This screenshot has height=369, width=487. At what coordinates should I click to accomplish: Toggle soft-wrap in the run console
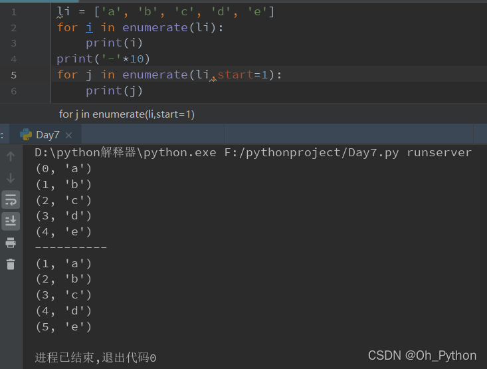point(11,199)
